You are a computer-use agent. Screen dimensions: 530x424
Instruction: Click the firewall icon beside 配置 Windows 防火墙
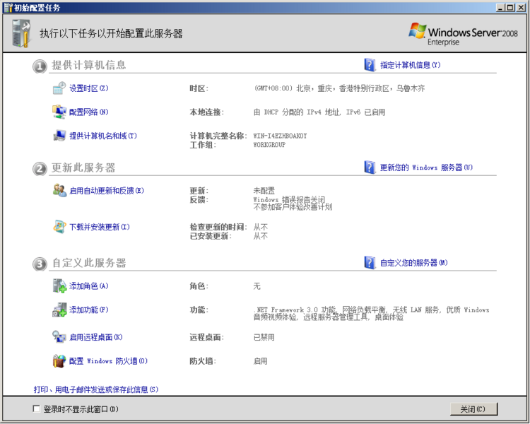tap(59, 361)
